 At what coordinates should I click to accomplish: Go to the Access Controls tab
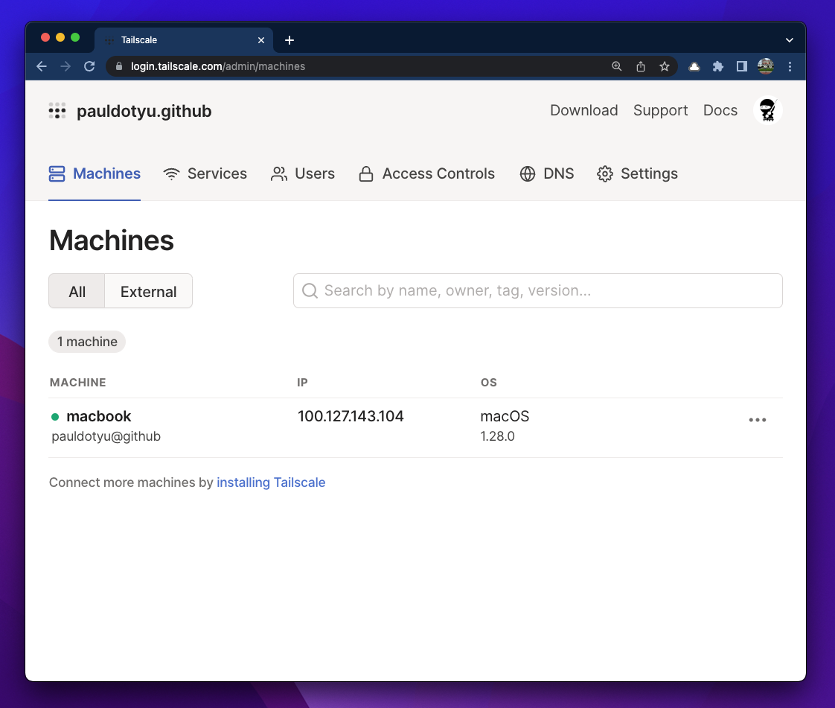426,173
